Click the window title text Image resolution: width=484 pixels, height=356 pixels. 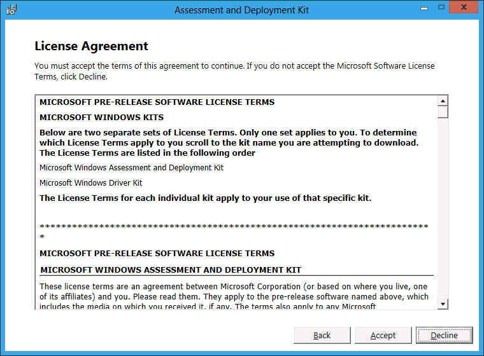coord(241,10)
